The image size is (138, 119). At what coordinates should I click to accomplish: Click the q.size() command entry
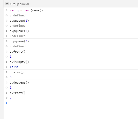point(17,72)
